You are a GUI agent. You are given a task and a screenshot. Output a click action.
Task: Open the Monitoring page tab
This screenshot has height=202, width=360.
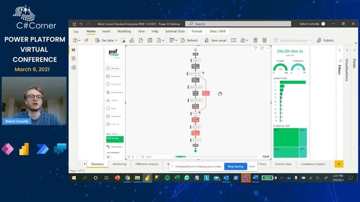point(119,164)
